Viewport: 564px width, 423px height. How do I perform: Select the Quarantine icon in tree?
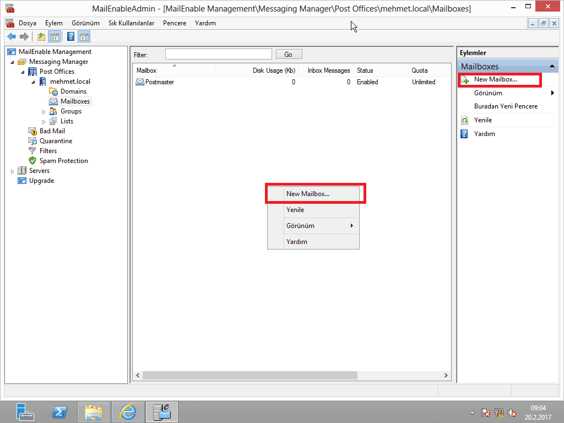pos(33,141)
